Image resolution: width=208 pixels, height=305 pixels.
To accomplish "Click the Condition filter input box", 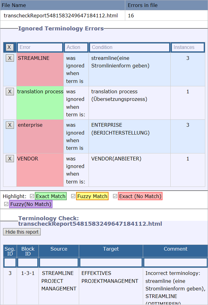I will pos(129,47).
